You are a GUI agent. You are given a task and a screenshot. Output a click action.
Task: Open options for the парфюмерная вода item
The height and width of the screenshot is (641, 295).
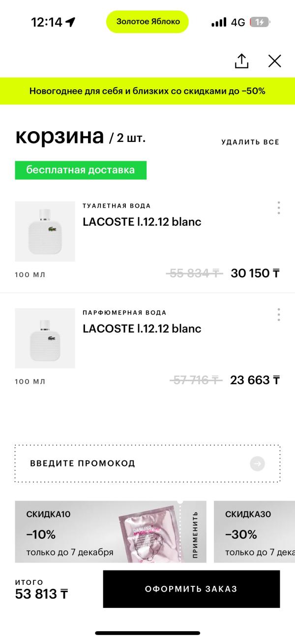click(x=279, y=315)
